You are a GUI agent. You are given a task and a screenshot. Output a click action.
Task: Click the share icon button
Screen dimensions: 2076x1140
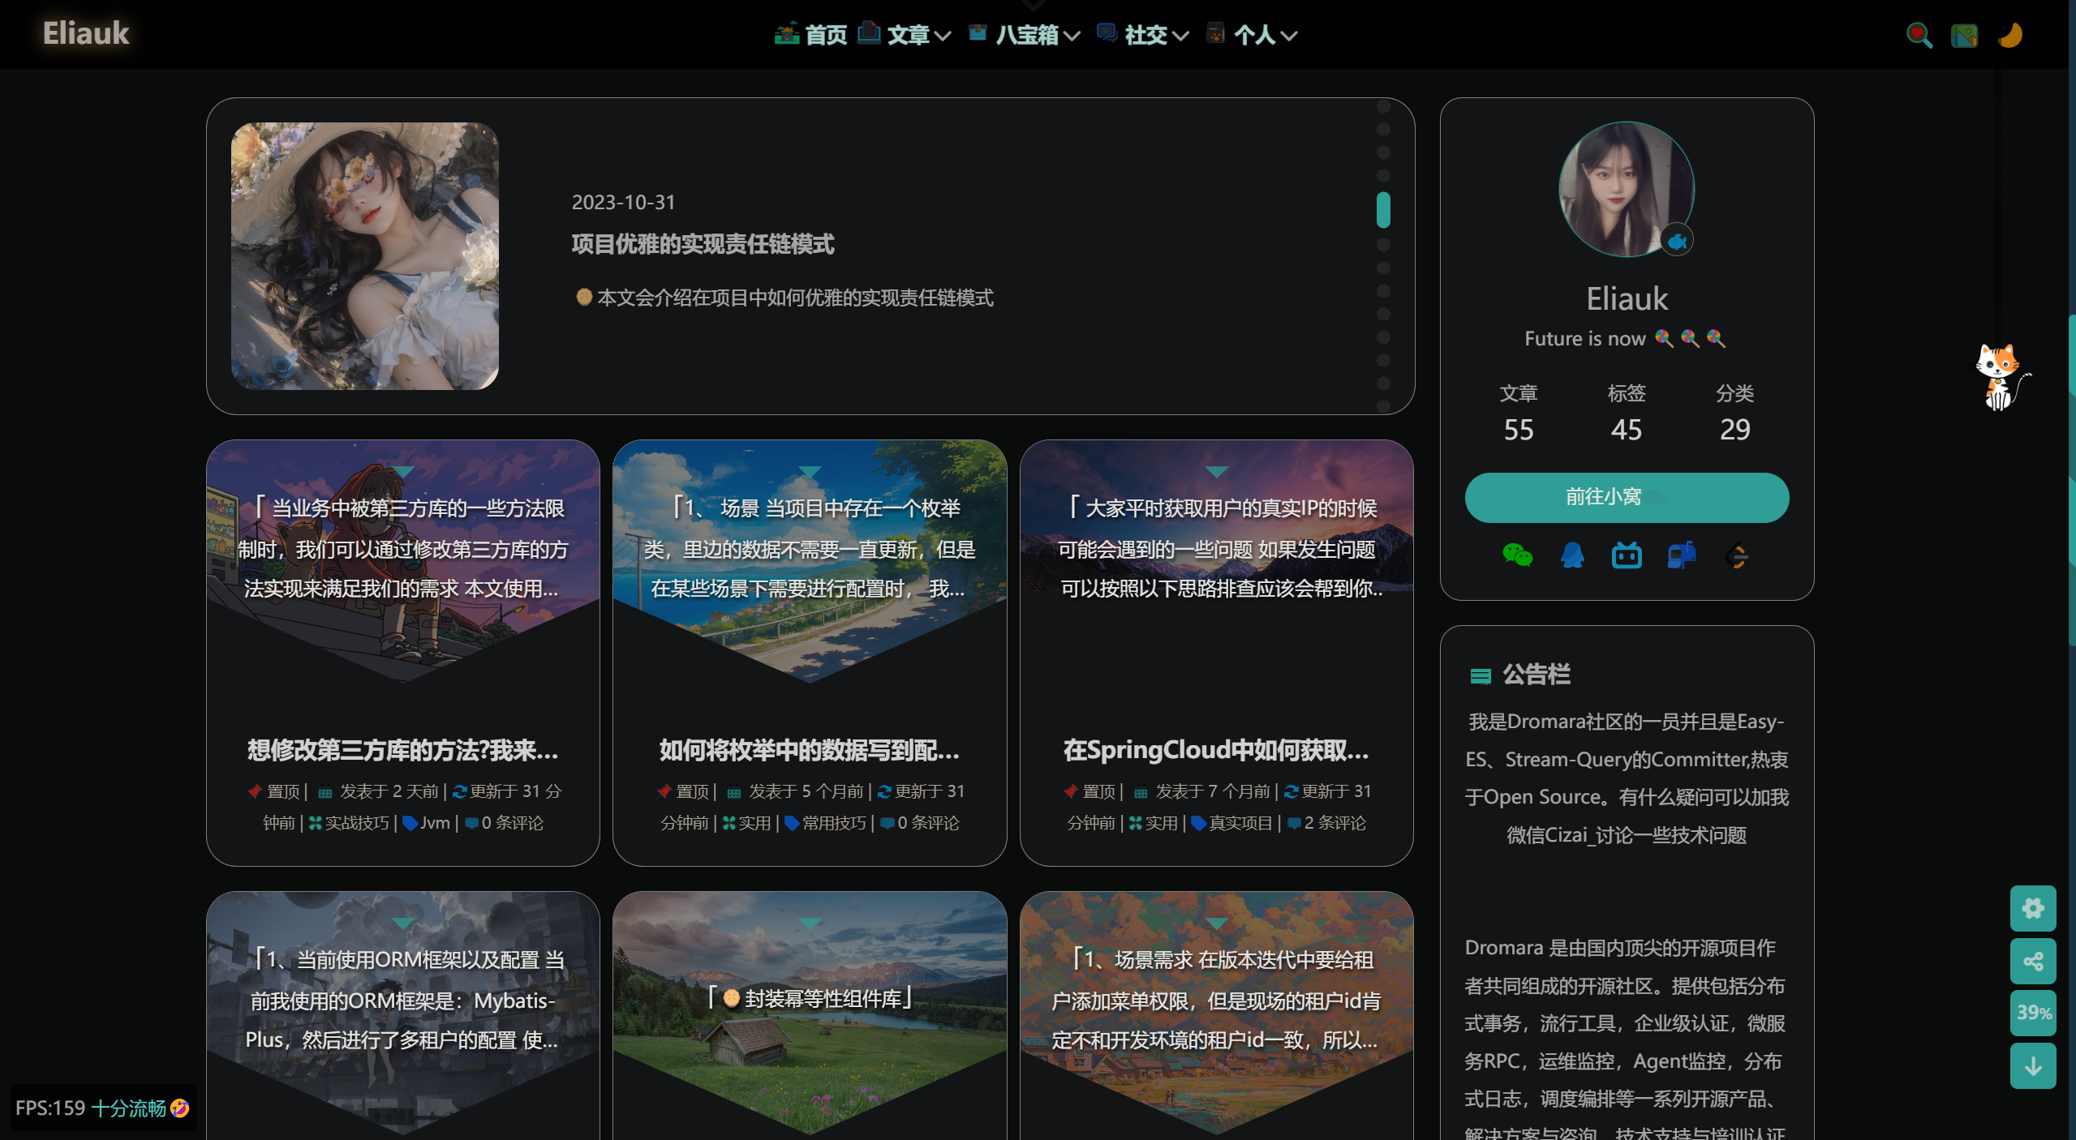tap(2033, 961)
